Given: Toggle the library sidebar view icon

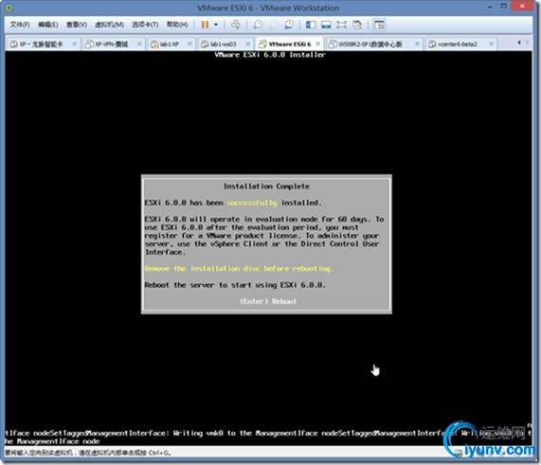Looking at the screenshot, I should [x=311, y=25].
